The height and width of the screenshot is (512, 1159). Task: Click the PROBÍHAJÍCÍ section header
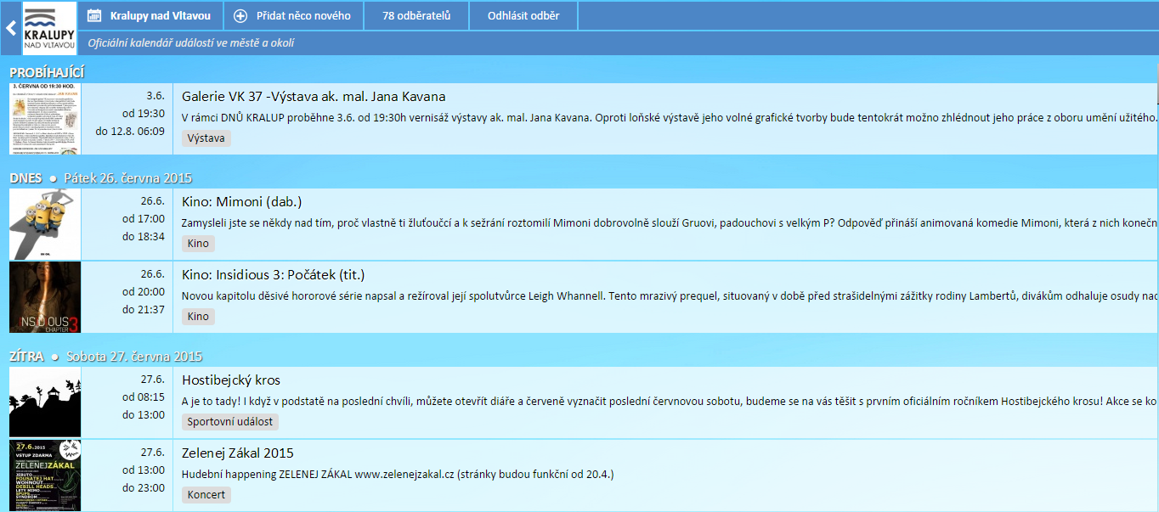[47, 73]
